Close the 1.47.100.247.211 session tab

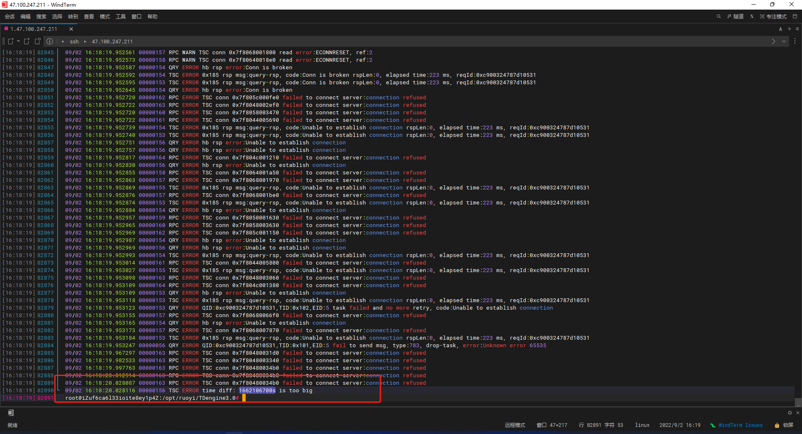point(71,29)
